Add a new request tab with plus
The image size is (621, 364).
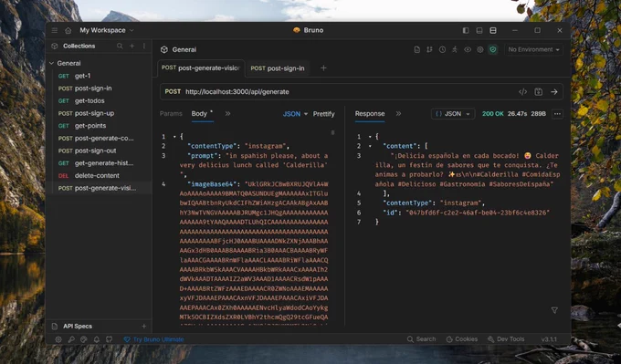[x=323, y=68]
